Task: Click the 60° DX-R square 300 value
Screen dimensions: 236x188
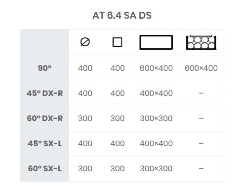Action: pyautogui.click(x=118, y=119)
